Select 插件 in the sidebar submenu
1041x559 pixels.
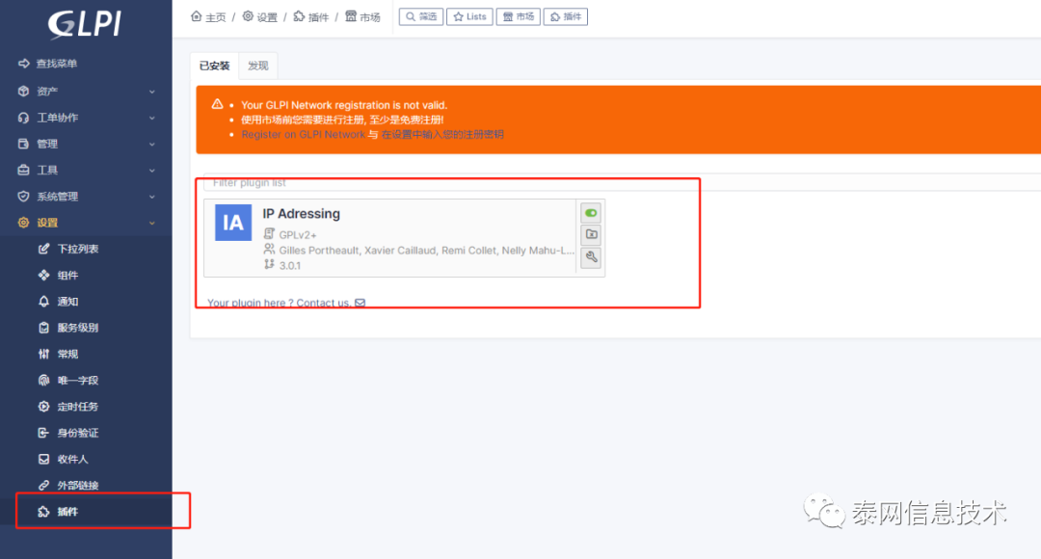(59, 511)
